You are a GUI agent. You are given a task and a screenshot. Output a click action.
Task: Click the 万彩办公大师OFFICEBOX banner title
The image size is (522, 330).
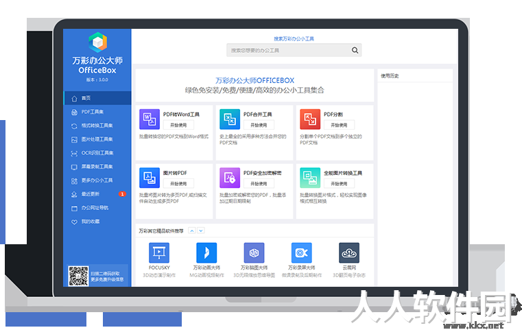(254, 80)
